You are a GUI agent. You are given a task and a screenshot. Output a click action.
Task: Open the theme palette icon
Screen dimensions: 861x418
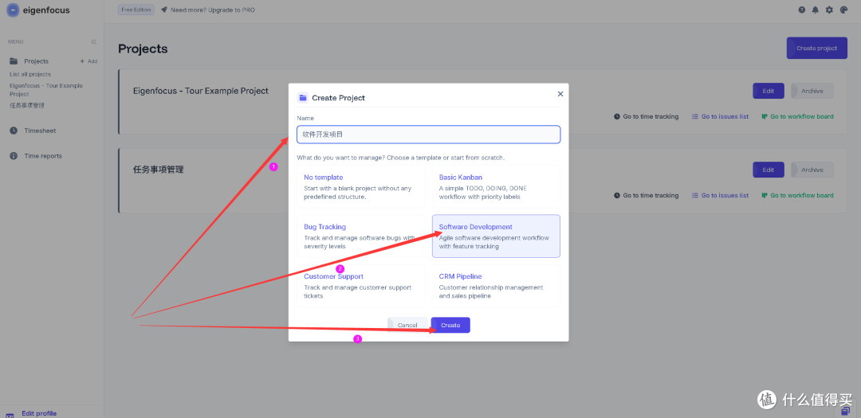coord(844,10)
